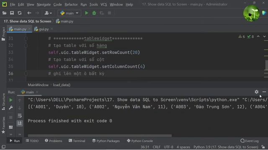Open the Run menu

84,5
